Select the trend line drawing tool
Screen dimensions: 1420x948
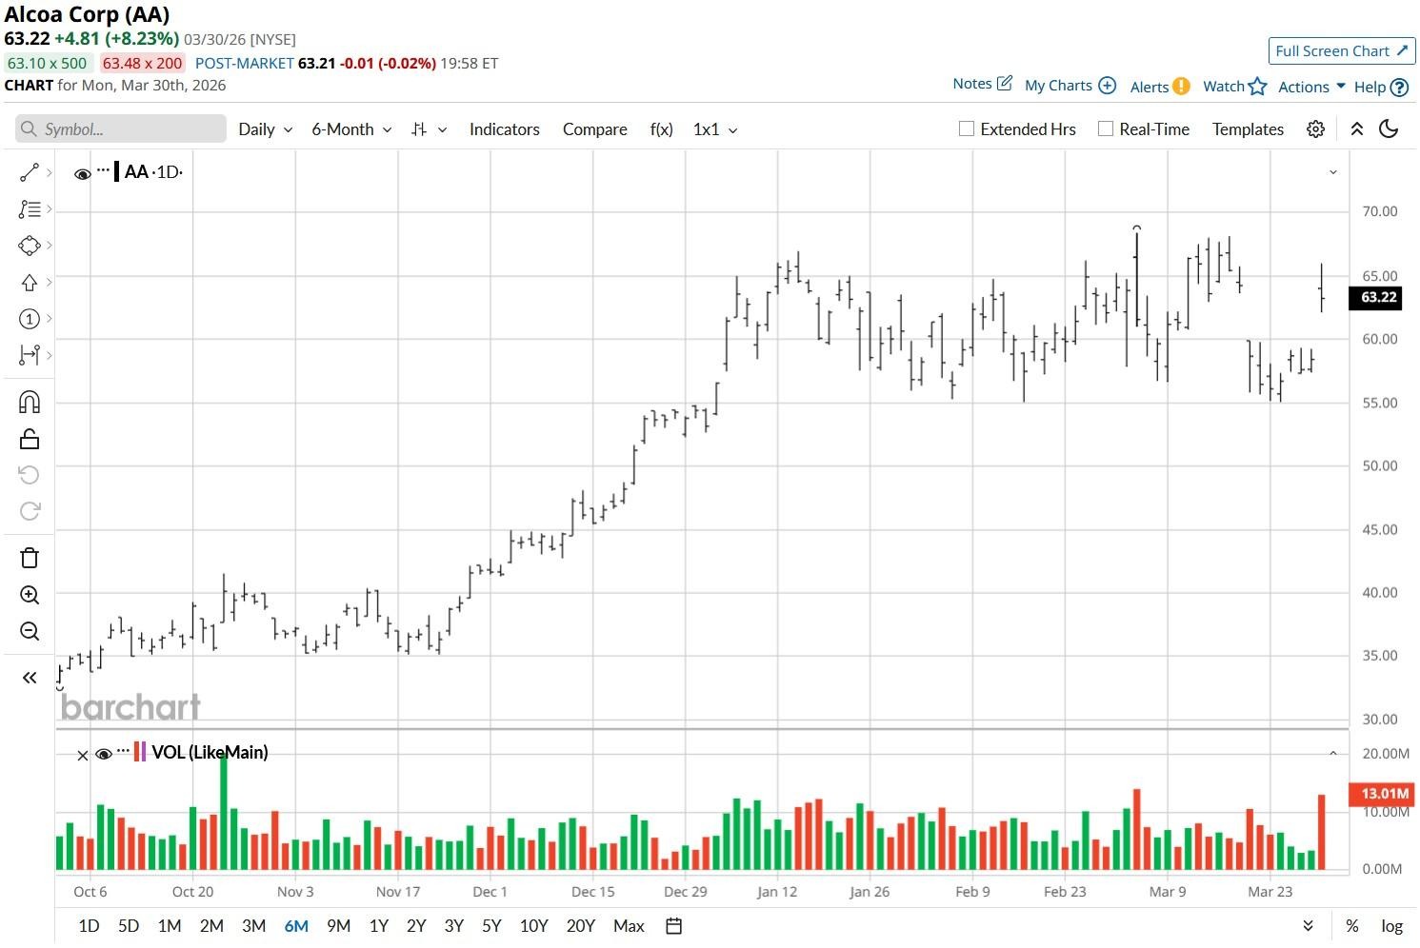[x=30, y=172]
